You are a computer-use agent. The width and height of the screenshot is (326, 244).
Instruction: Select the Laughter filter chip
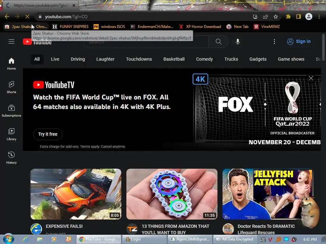coord(105,59)
